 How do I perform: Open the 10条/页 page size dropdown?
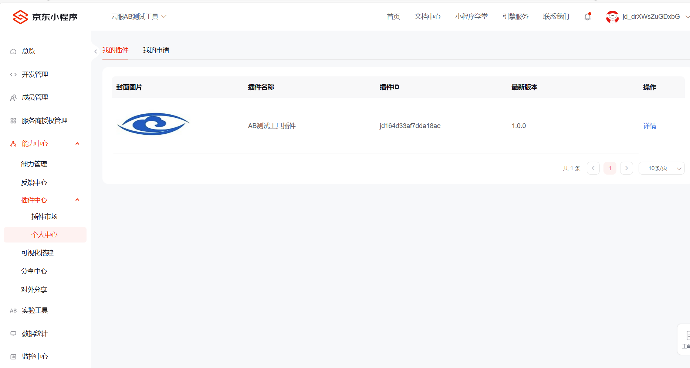click(662, 168)
